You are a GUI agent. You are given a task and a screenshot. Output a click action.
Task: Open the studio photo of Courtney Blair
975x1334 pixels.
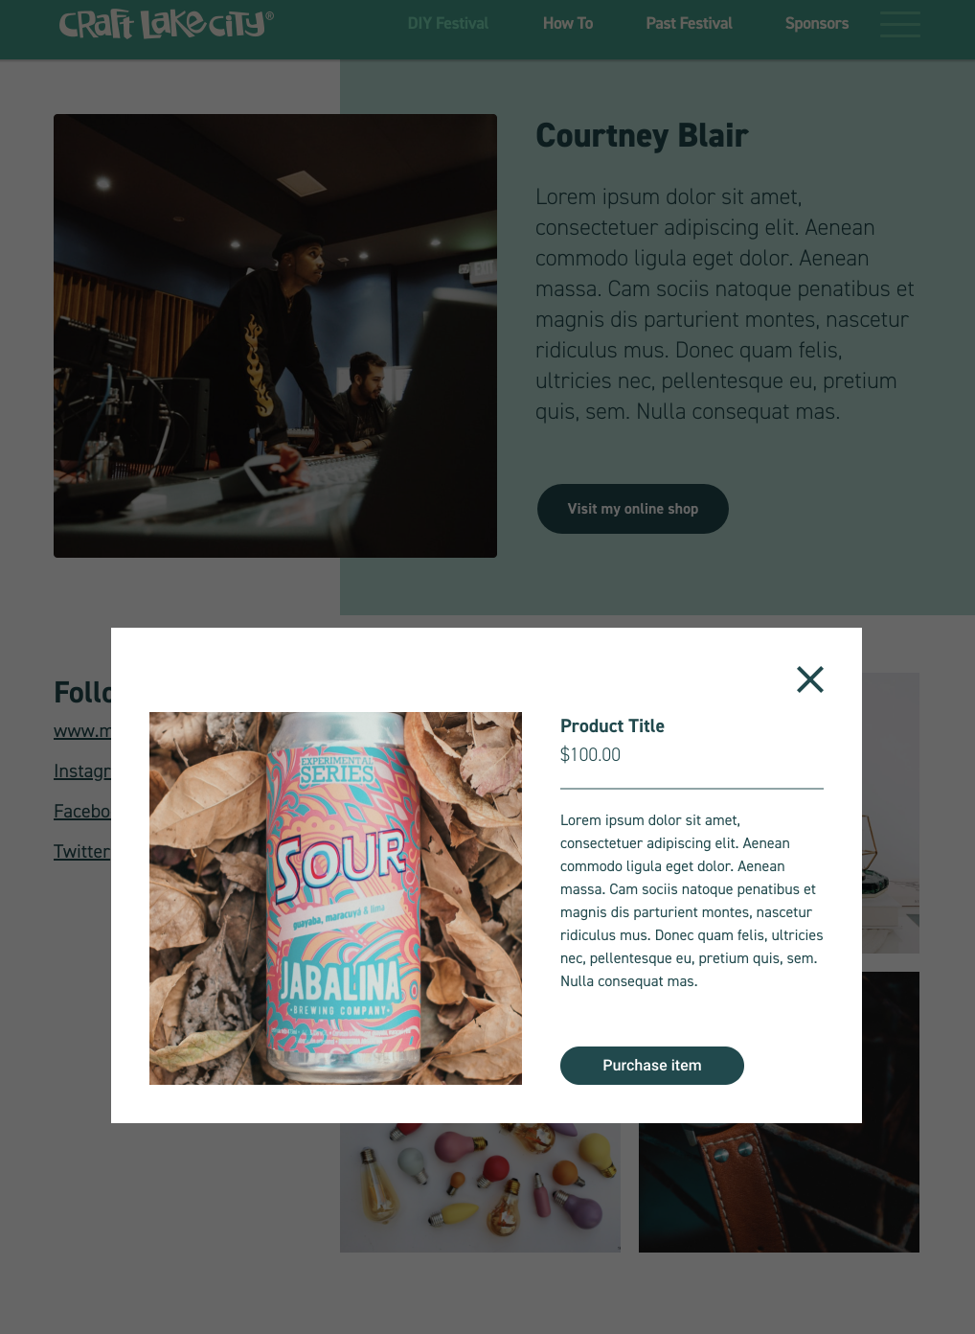[x=275, y=335]
